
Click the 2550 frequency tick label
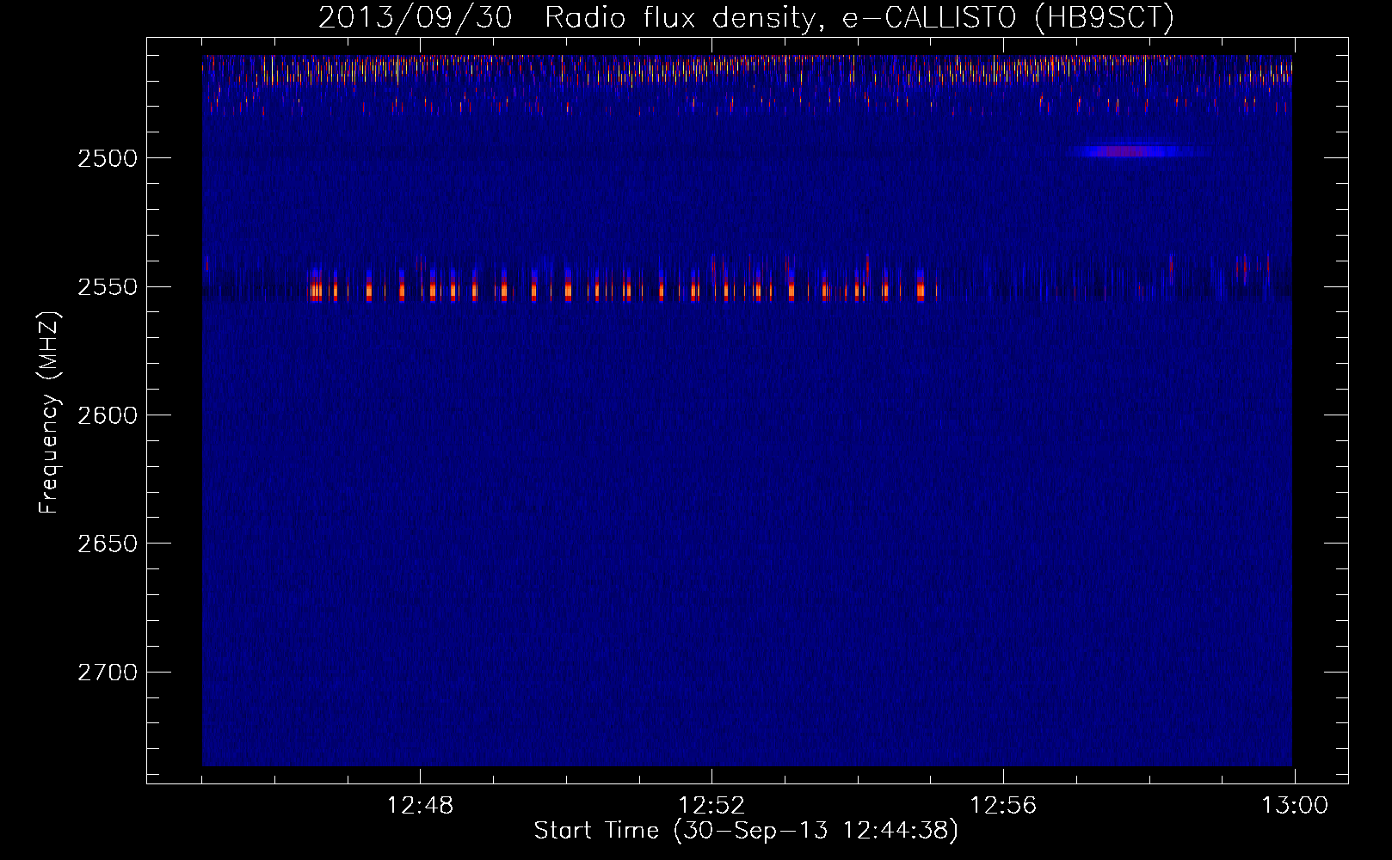[107, 287]
